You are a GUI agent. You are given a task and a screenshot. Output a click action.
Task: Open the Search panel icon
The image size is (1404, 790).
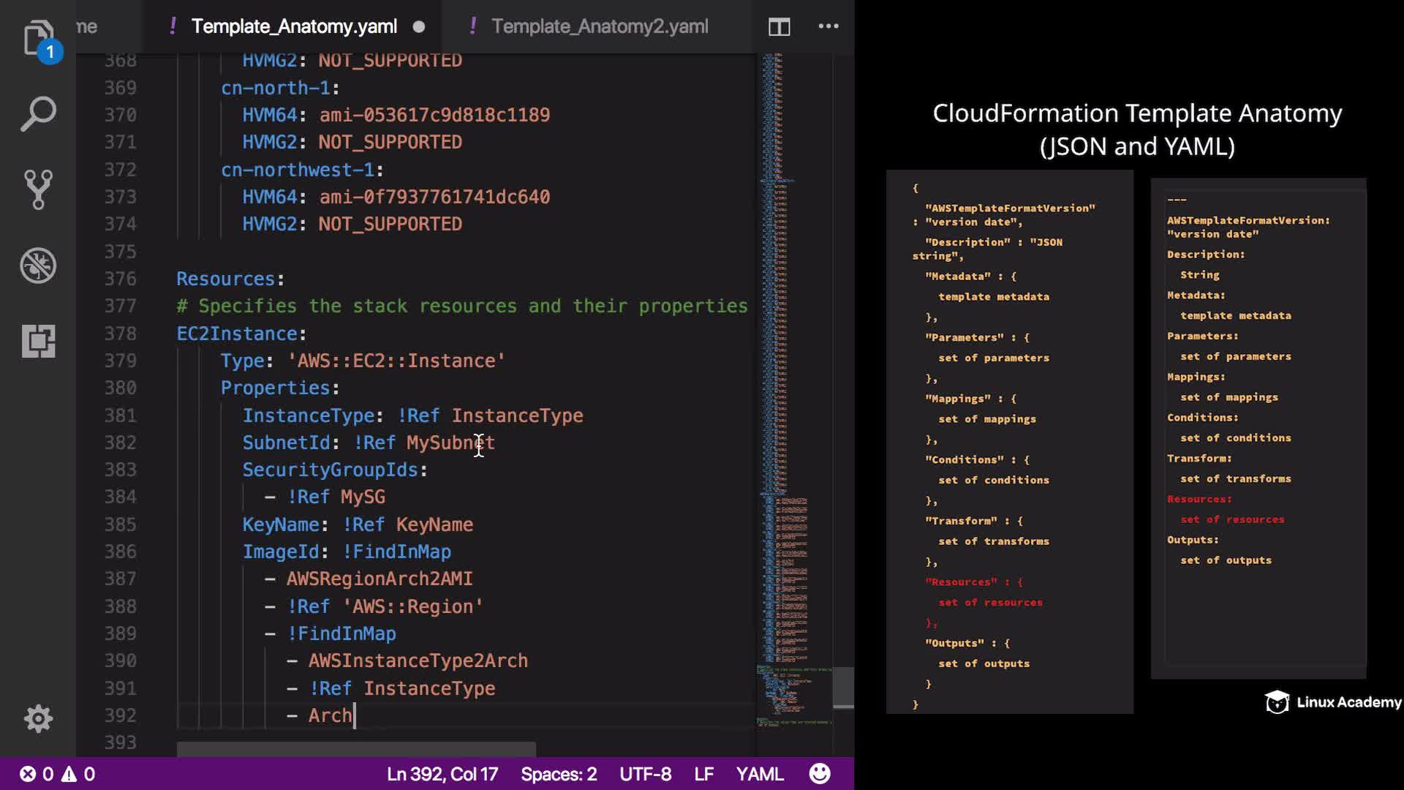coord(38,113)
